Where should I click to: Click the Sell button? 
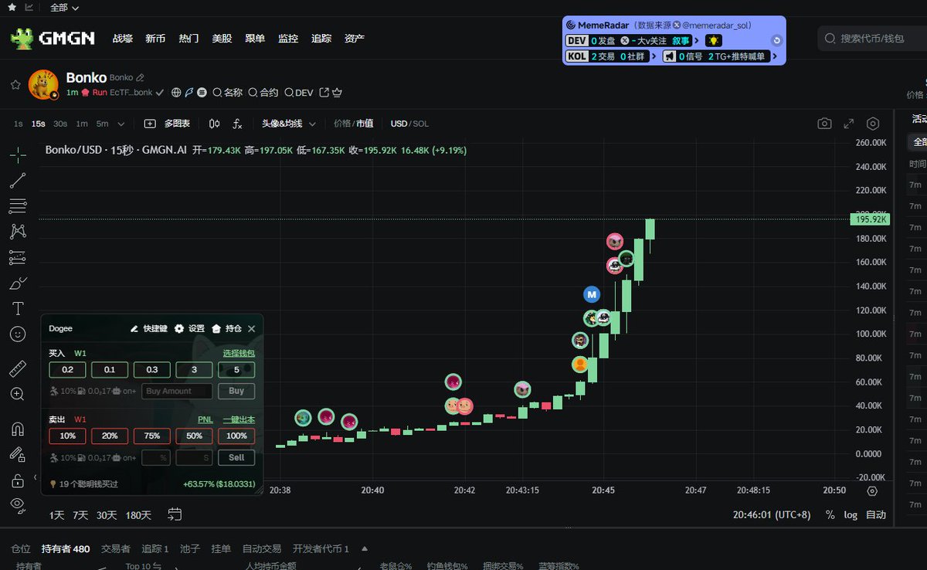point(236,457)
